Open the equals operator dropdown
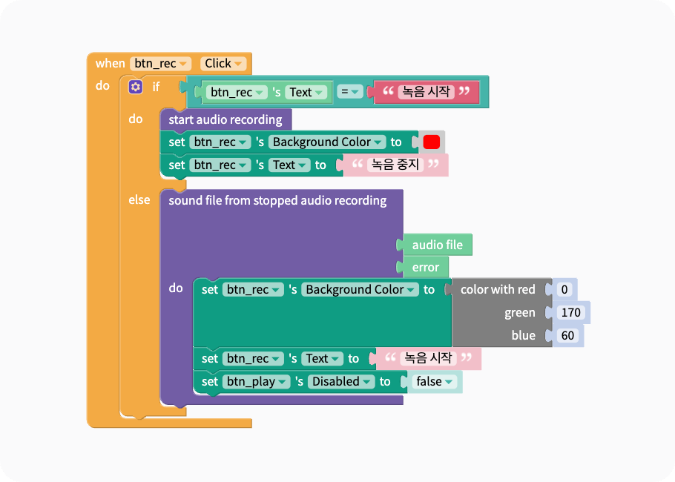 pos(349,92)
